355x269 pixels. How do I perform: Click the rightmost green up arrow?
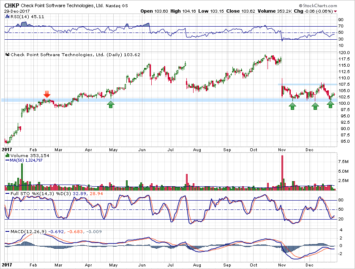(x=330, y=104)
